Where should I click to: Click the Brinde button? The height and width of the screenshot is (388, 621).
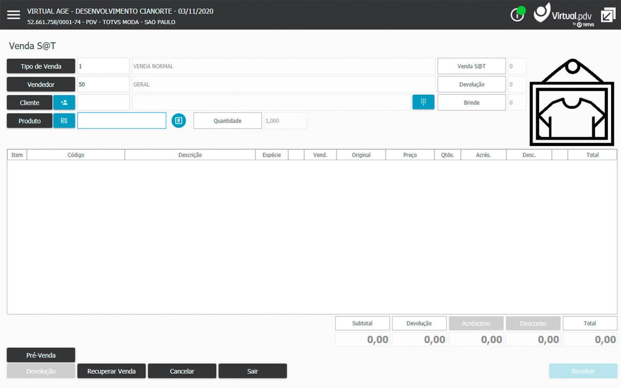471,103
